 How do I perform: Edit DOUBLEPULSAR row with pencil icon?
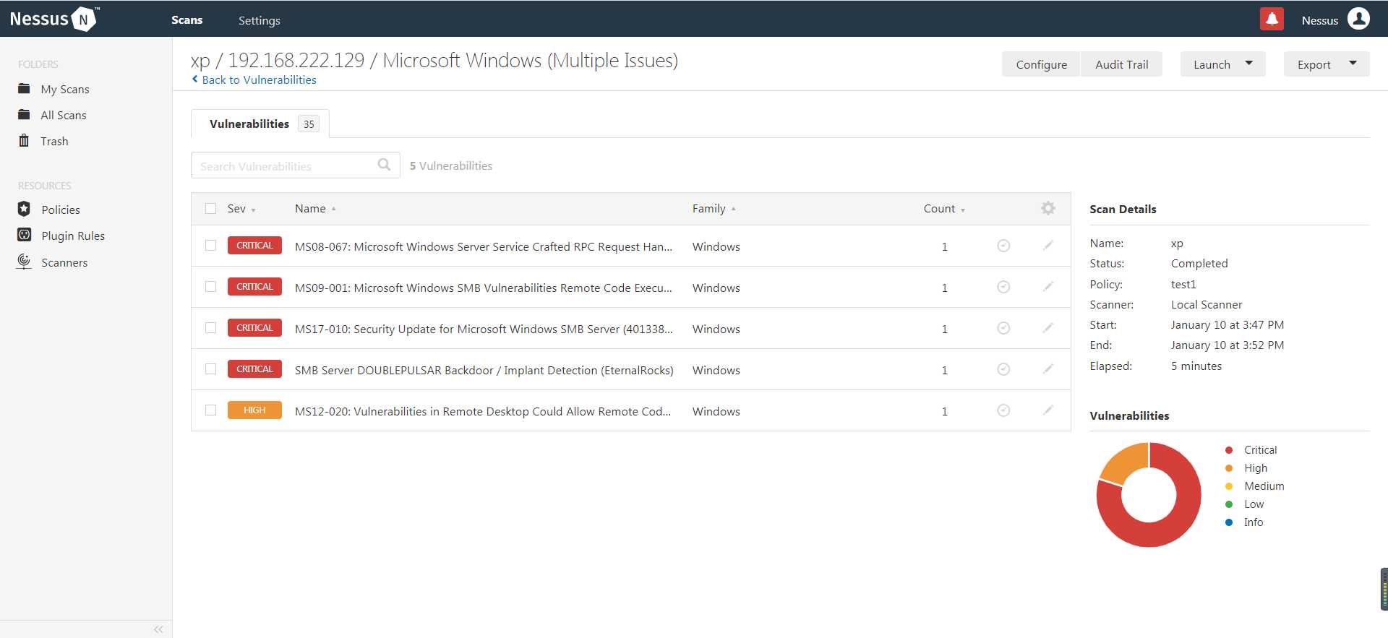pos(1048,368)
